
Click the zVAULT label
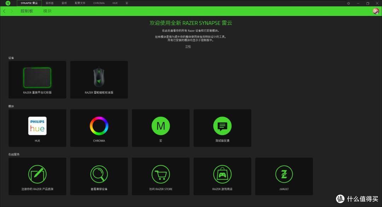tap(284, 189)
